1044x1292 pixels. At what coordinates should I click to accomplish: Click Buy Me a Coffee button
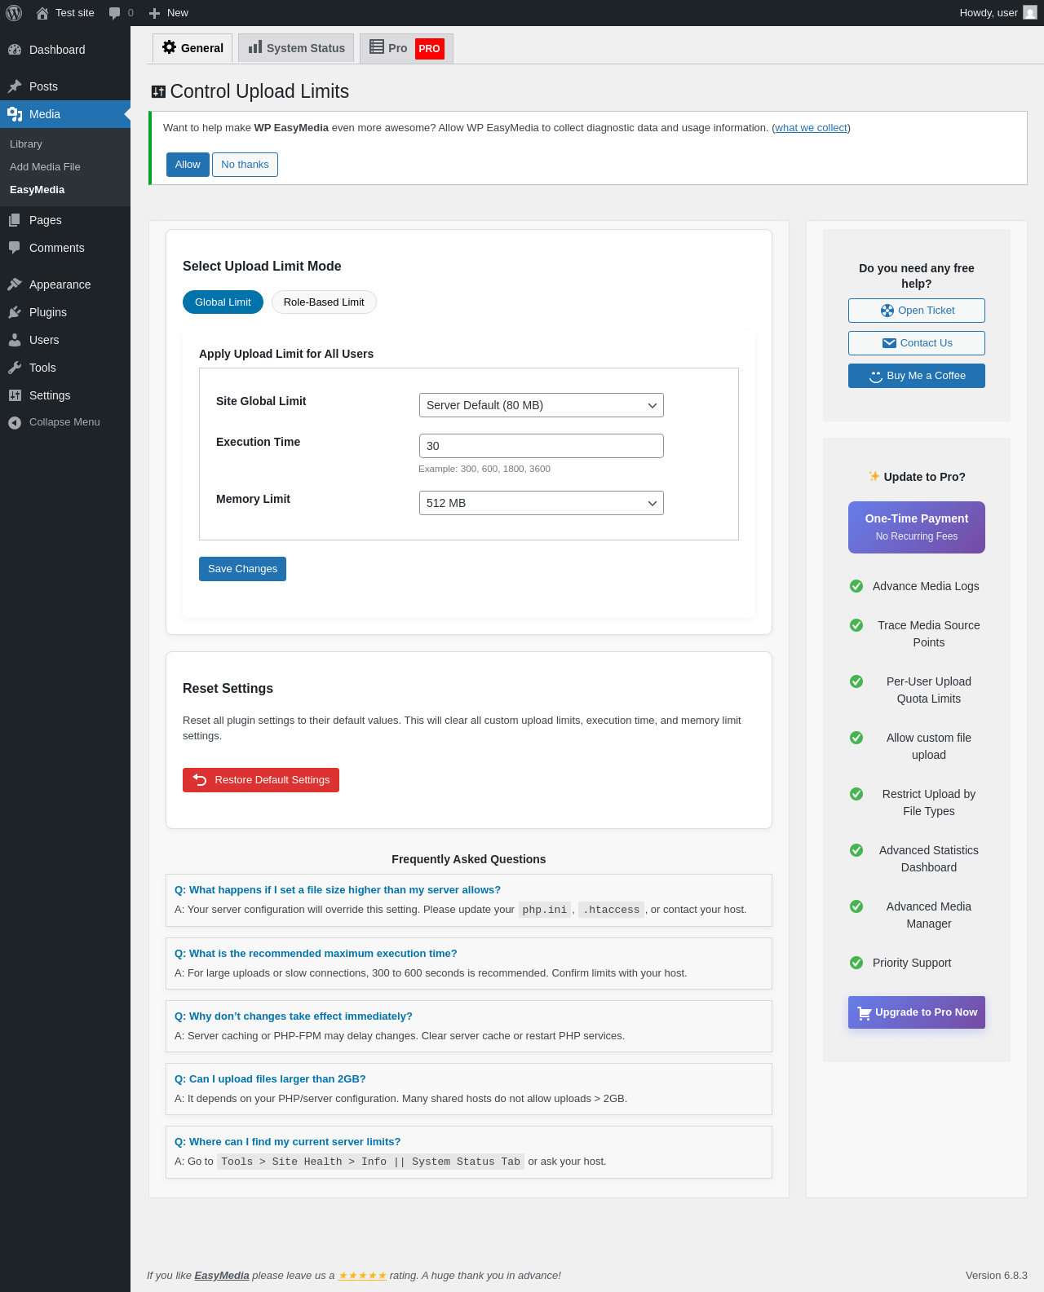[917, 376]
